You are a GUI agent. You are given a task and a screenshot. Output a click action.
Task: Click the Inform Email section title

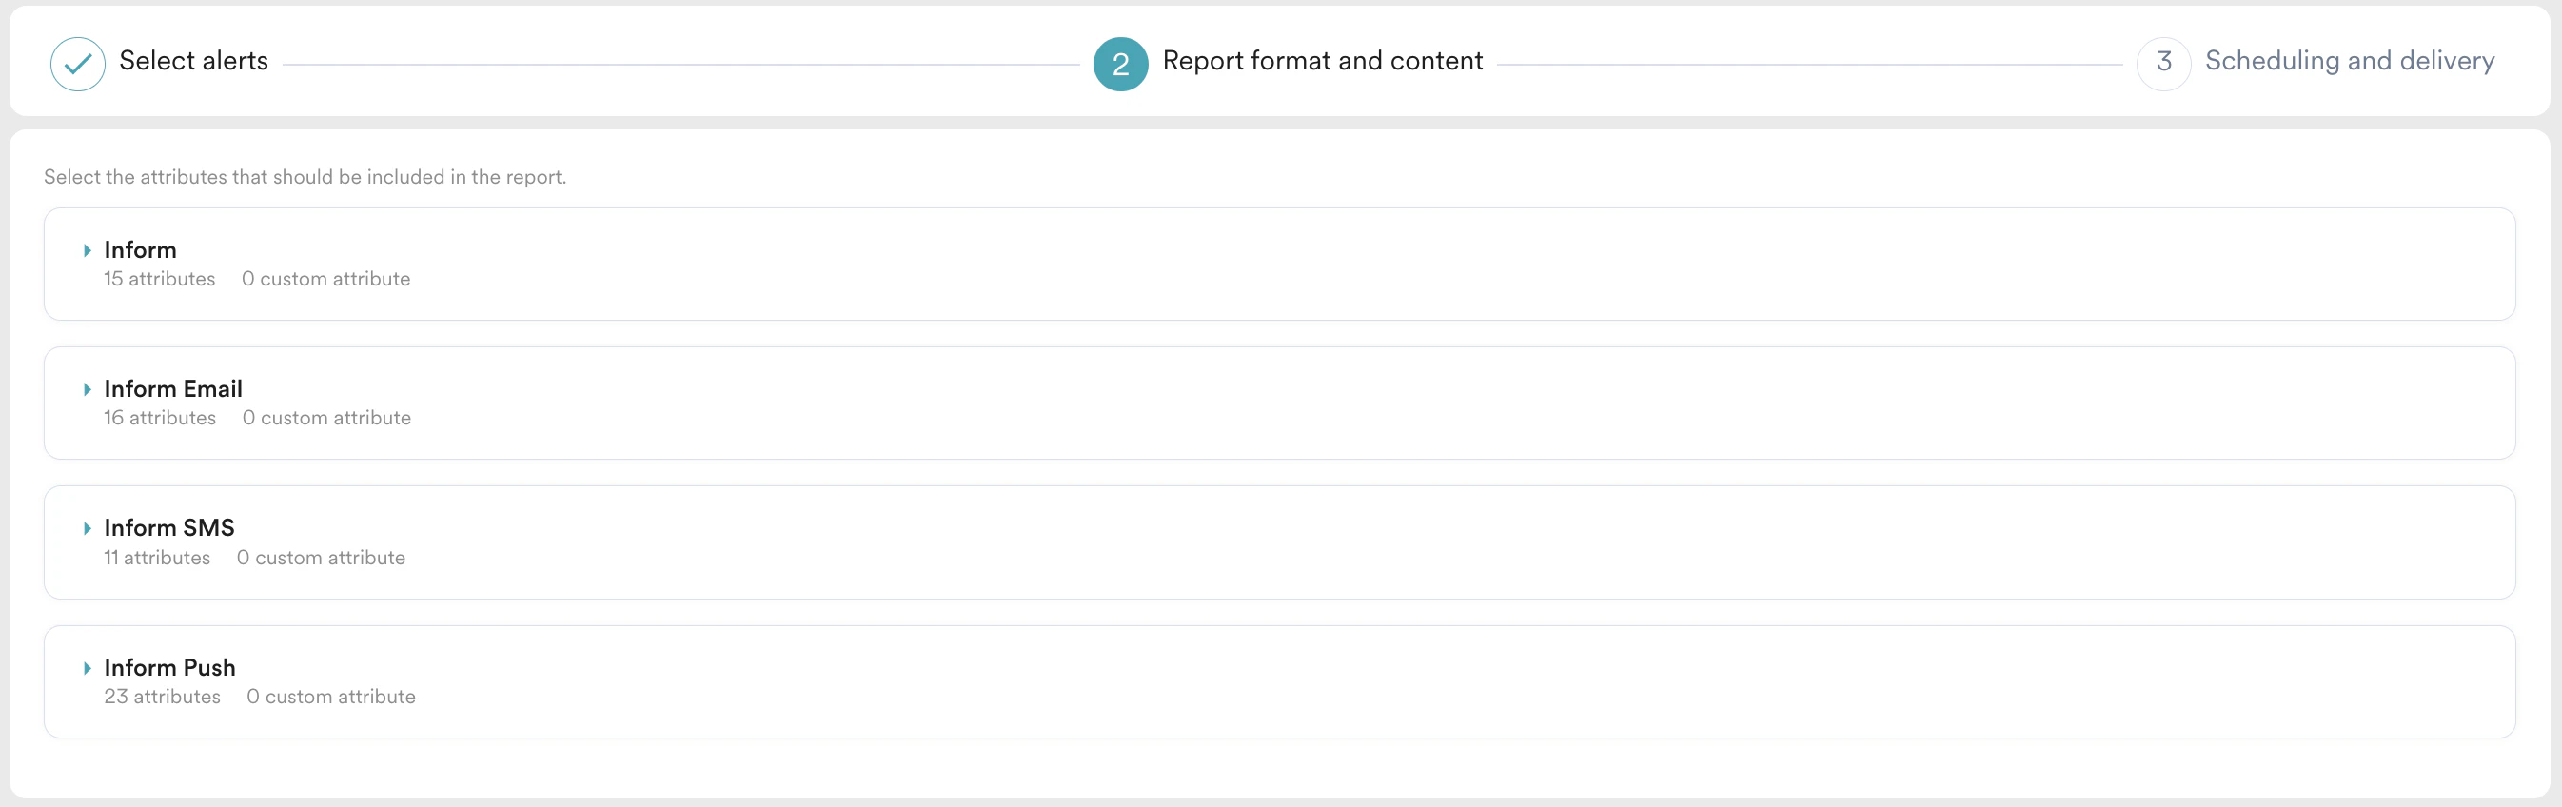[x=173, y=389]
